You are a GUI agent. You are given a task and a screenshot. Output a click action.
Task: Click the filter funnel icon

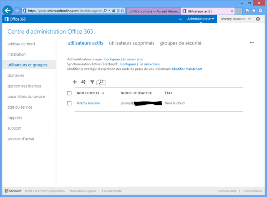tap(92, 82)
